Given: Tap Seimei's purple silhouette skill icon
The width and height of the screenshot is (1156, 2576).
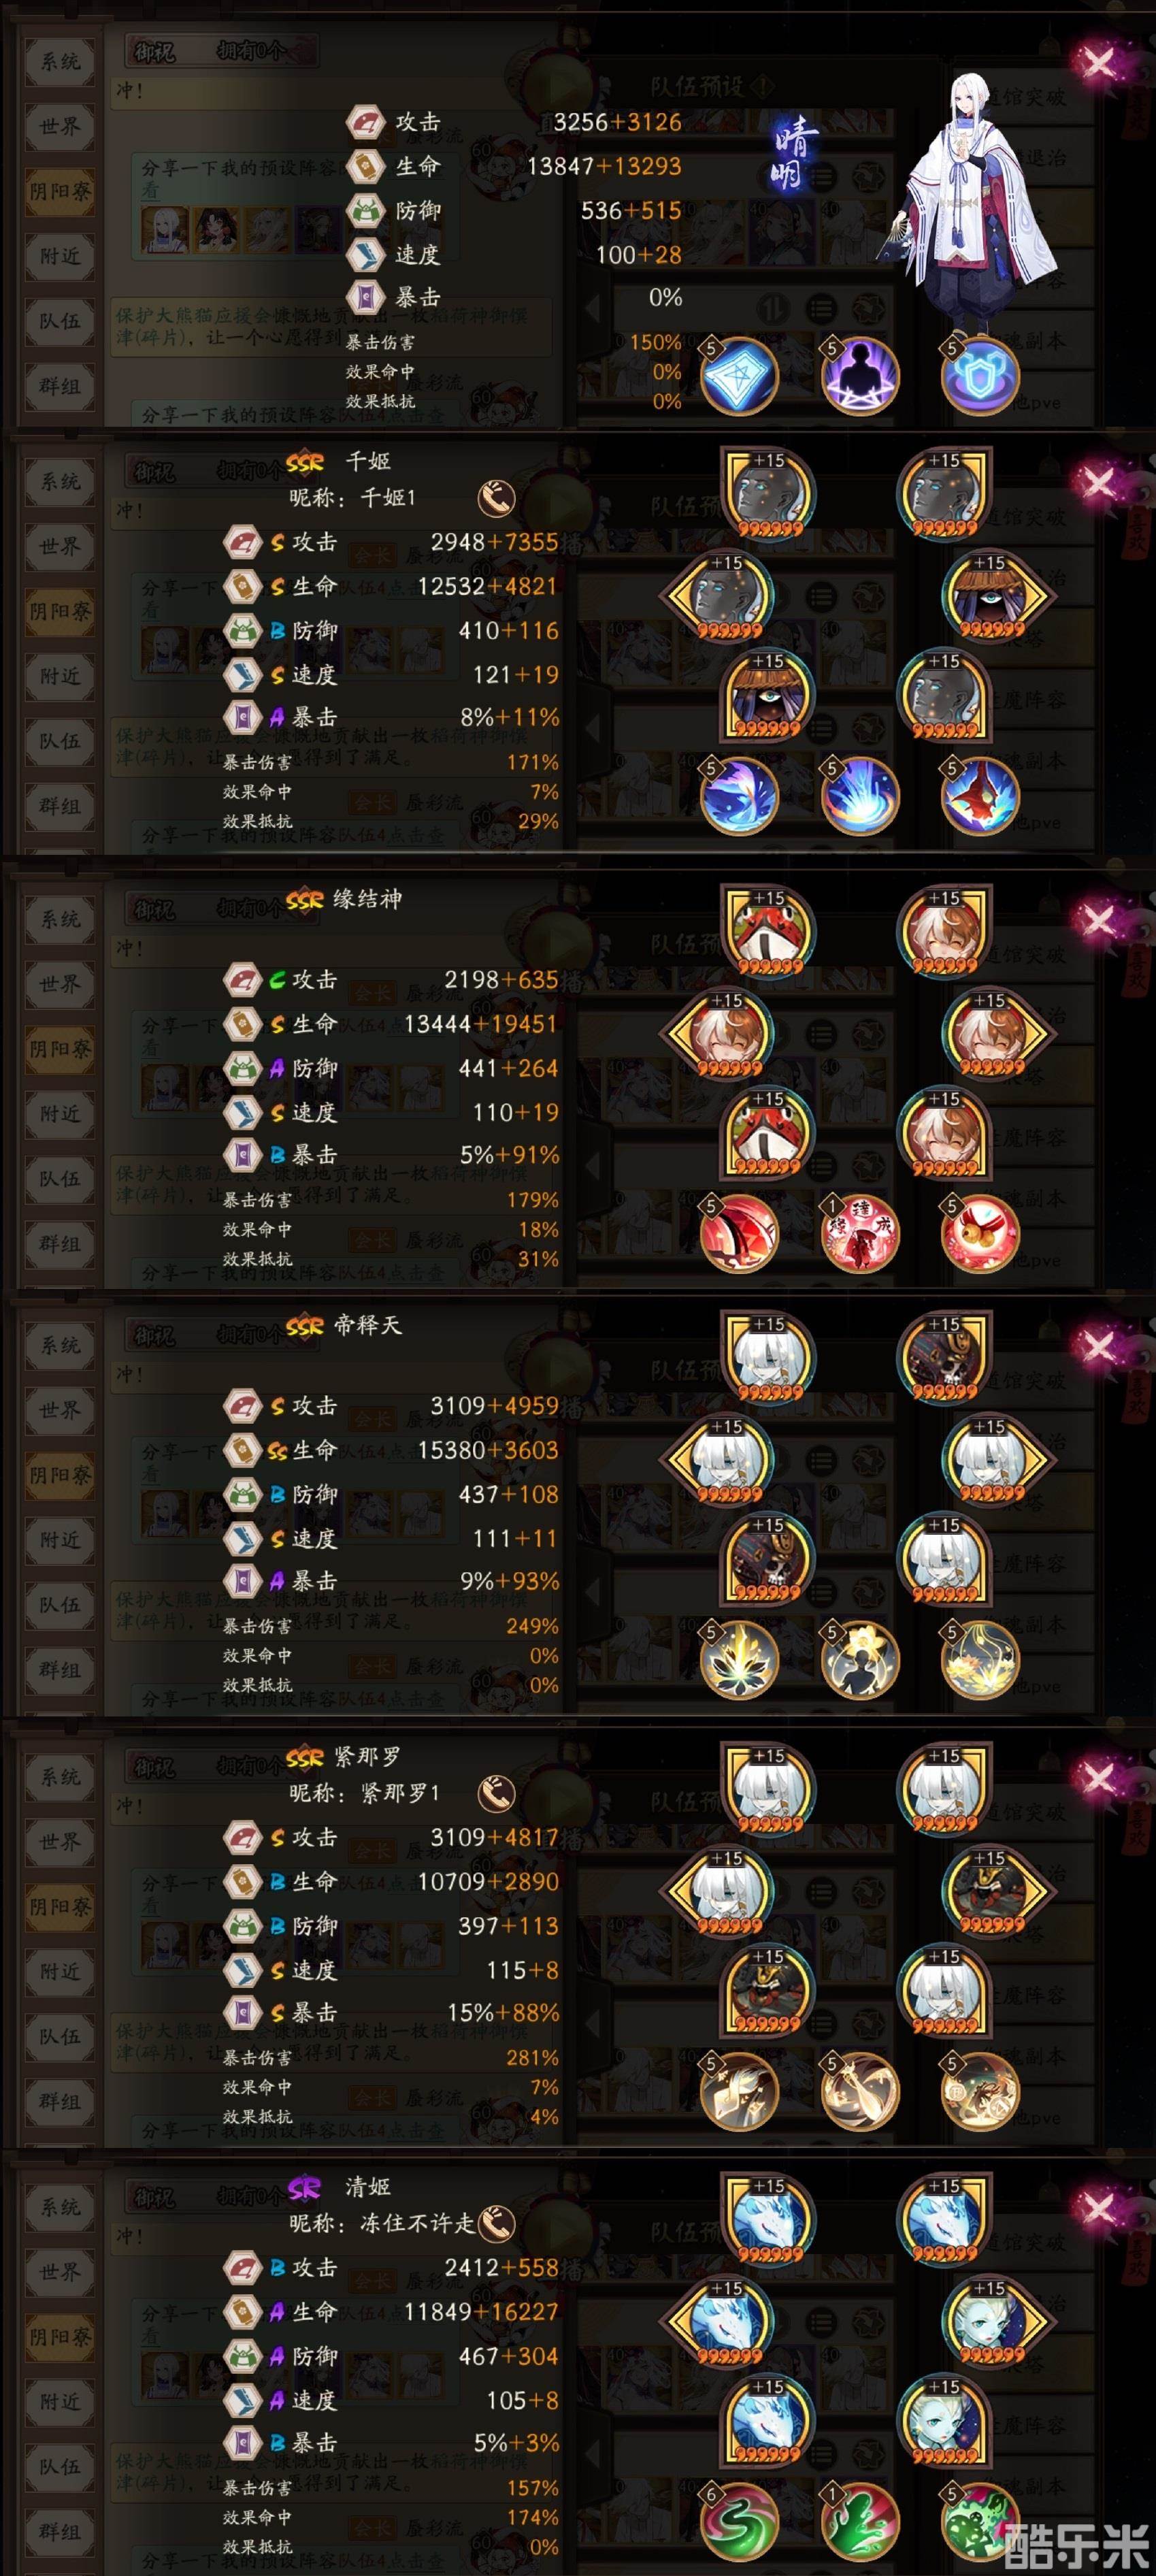Looking at the screenshot, I should tap(860, 376).
